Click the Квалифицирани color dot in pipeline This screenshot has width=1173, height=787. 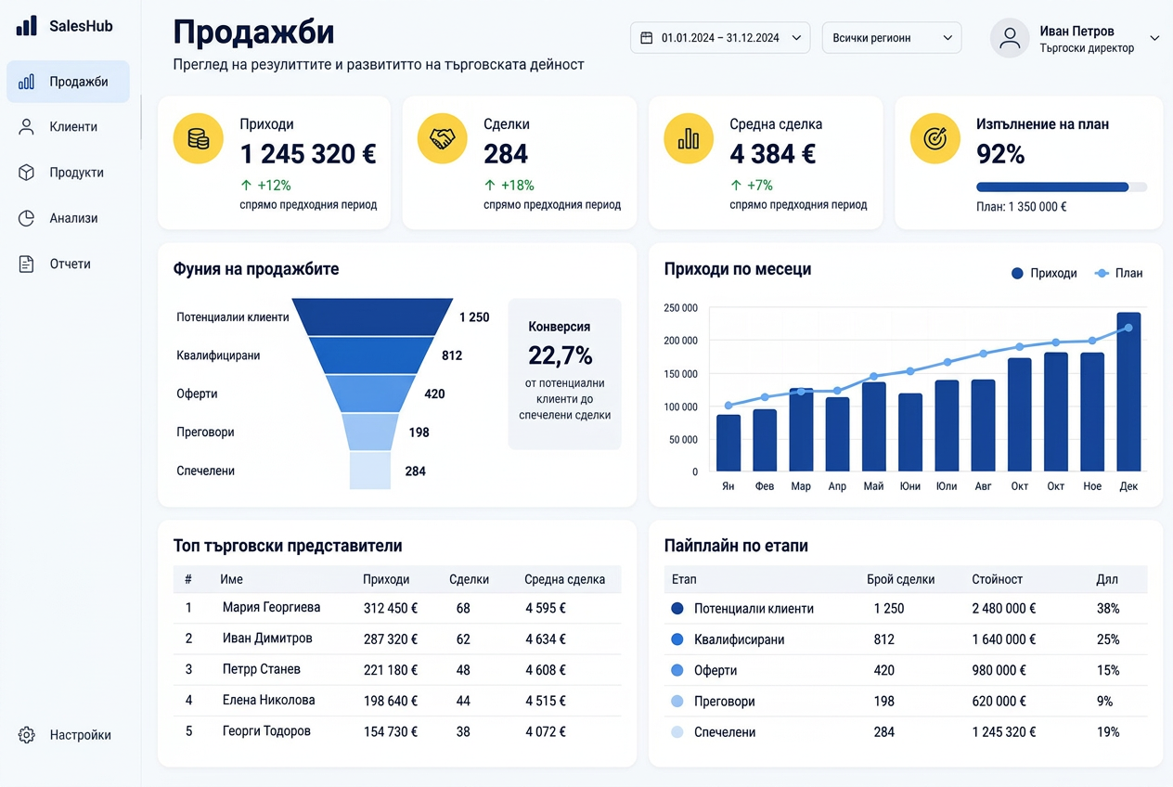[677, 639]
